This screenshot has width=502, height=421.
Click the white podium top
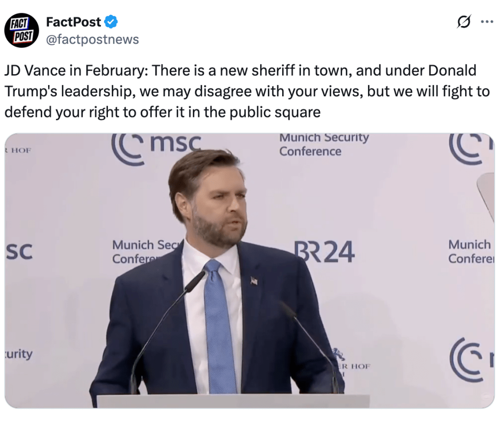coord(233,400)
